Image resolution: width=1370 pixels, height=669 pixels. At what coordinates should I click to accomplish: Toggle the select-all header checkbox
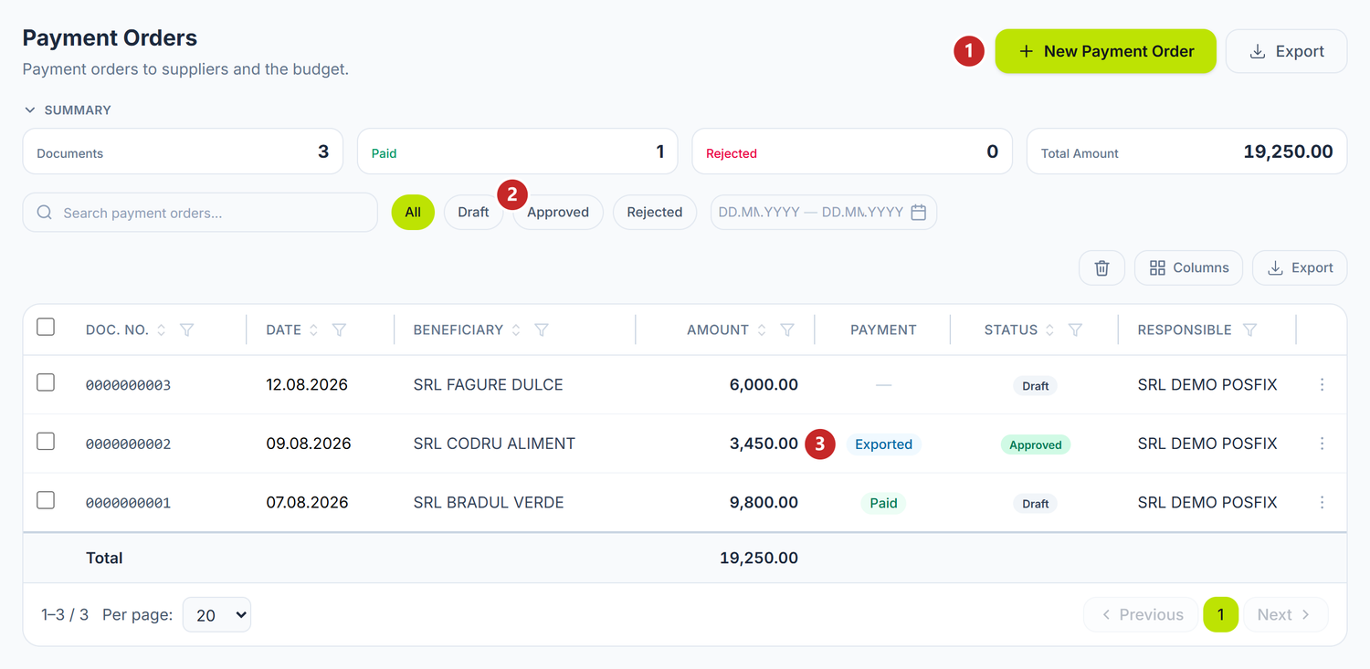(x=46, y=327)
